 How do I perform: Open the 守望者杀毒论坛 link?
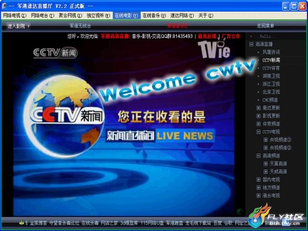(64, 223)
